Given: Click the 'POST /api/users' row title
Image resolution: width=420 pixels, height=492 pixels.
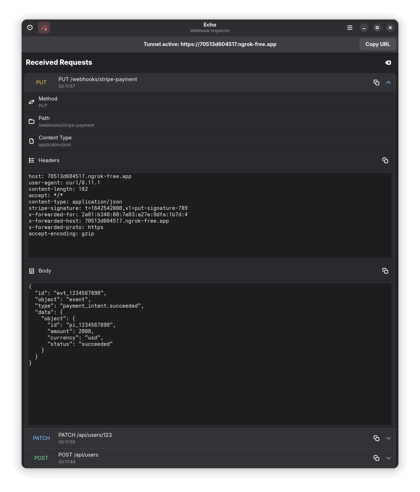Looking at the screenshot, I should (x=78, y=455).
